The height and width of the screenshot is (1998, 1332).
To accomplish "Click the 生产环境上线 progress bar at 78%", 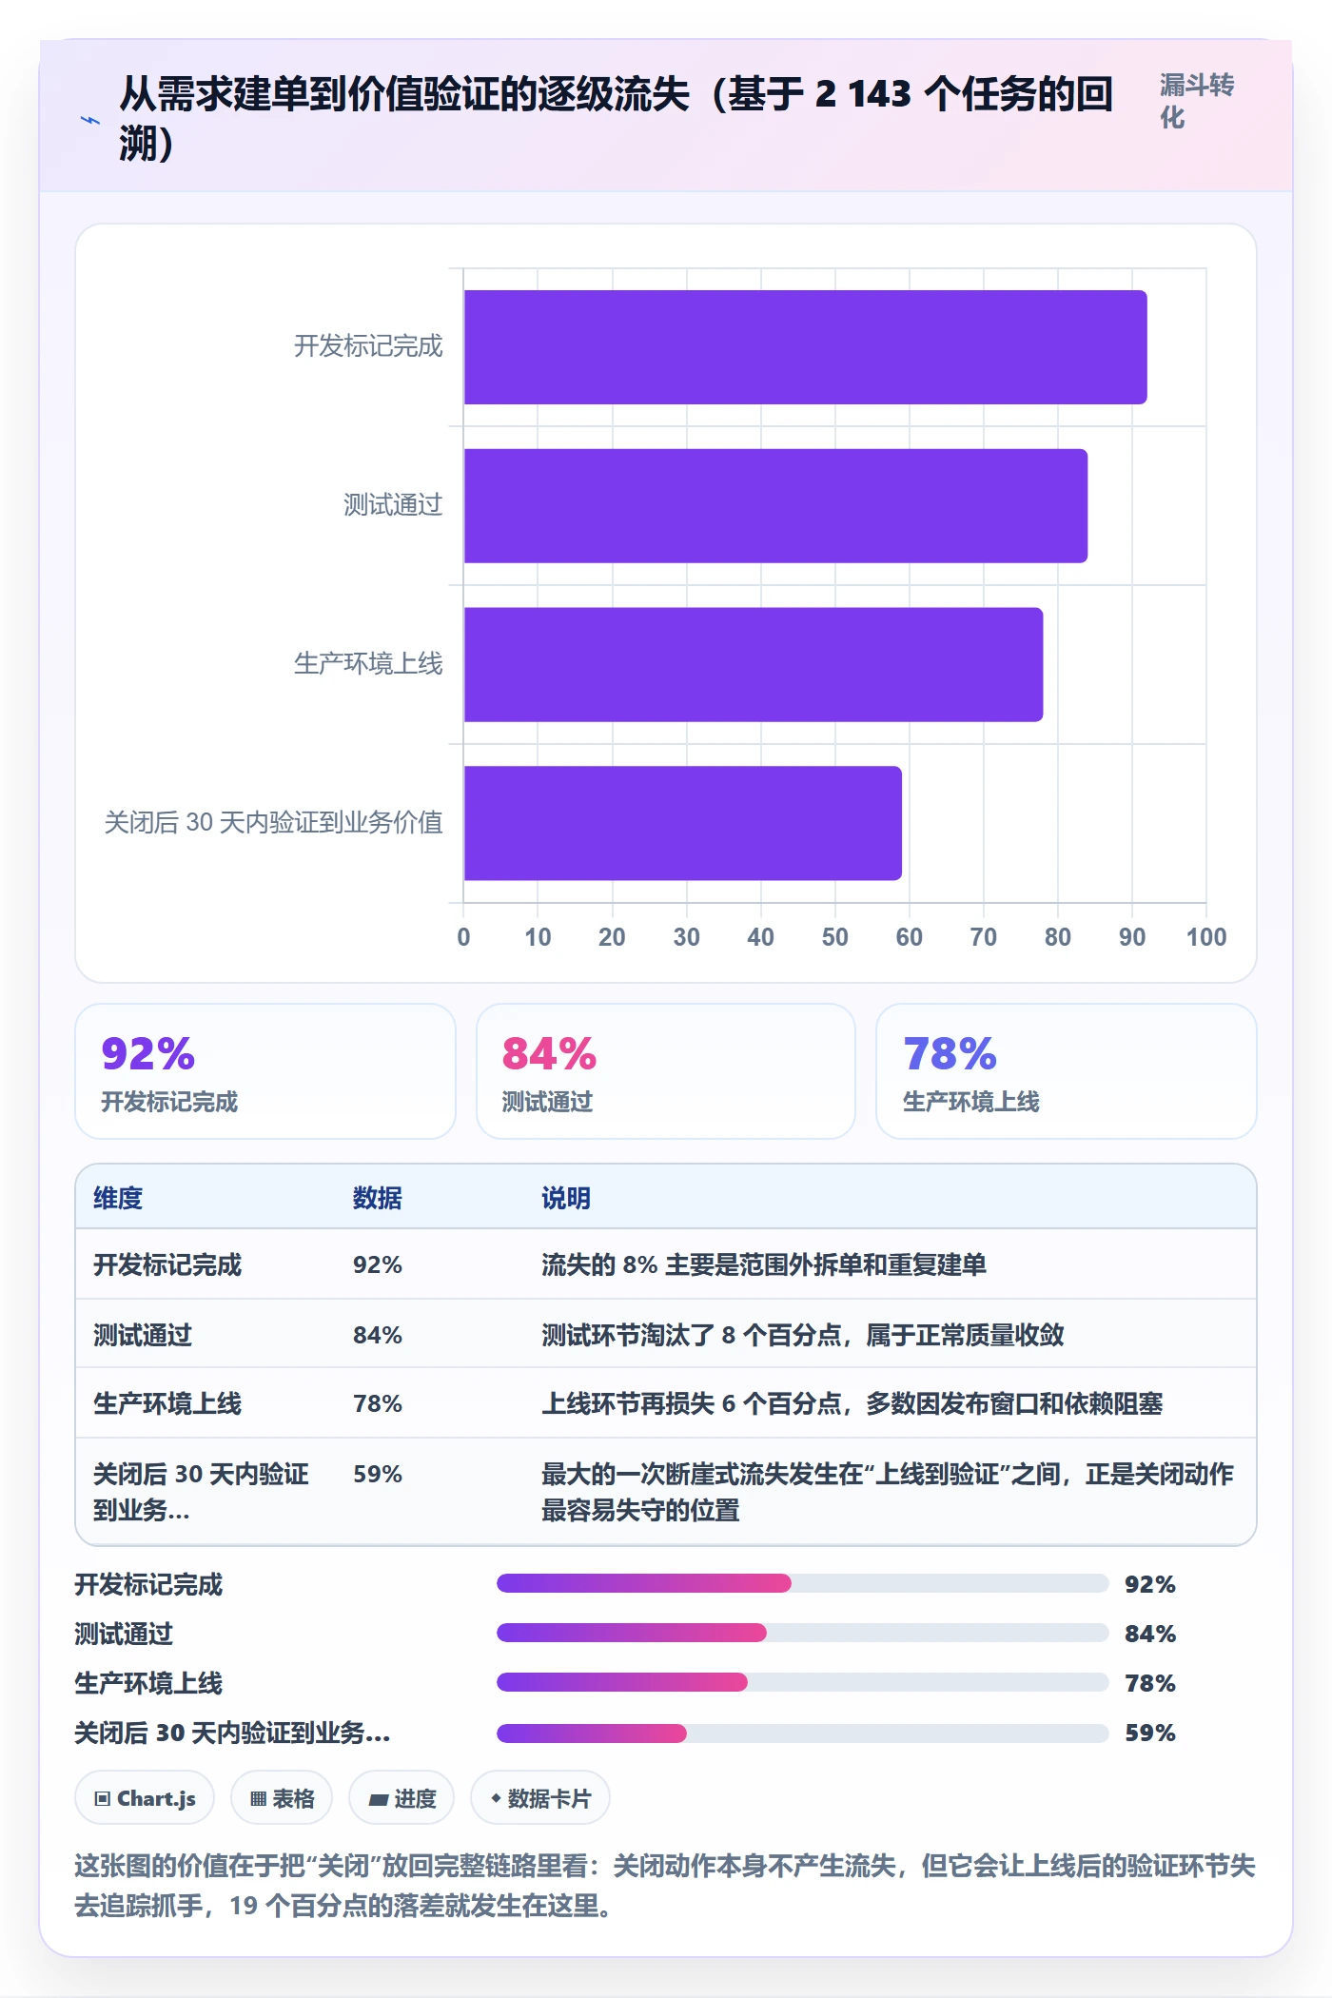I will pos(803,1682).
